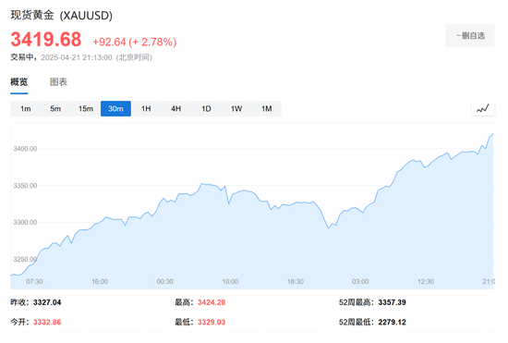Select the 30m timeframe

coord(115,108)
